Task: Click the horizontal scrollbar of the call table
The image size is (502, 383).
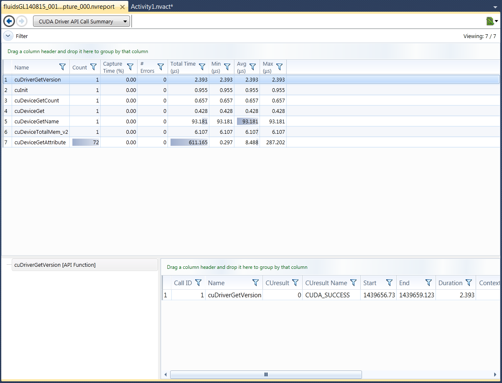Action: tap(266, 374)
